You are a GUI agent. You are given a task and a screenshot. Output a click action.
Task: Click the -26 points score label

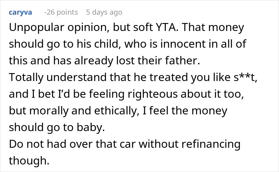(61, 12)
